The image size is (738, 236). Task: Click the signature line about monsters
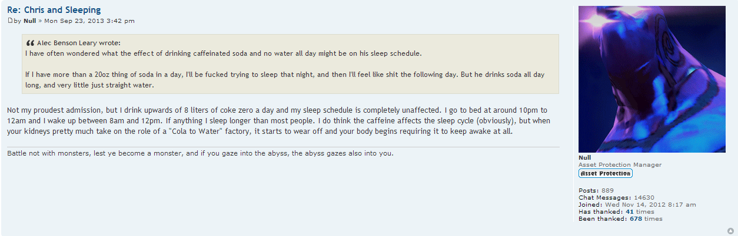200,154
